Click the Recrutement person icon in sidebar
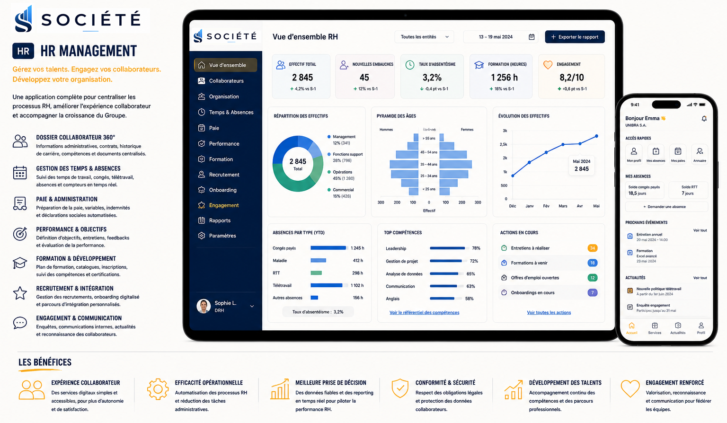727x423 pixels. pos(202,175)
